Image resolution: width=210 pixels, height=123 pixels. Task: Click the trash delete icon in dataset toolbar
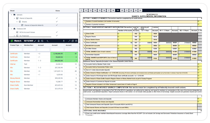pyautogui.click(x=39, y=41)
